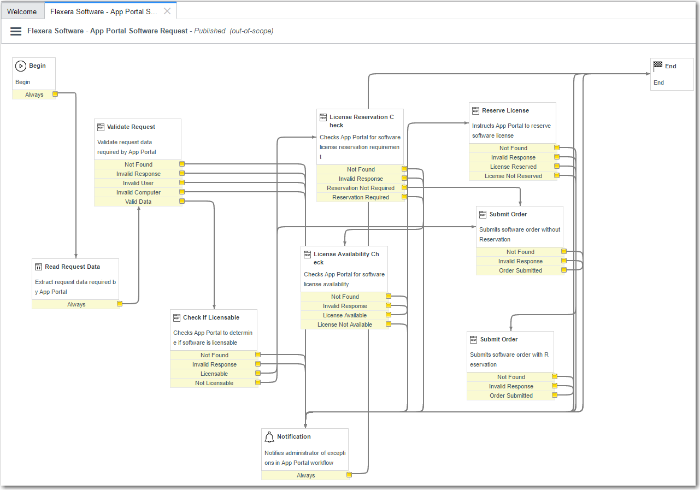Click 'Not Licensable' outcome row
The image size is (700, 490).
214,383
